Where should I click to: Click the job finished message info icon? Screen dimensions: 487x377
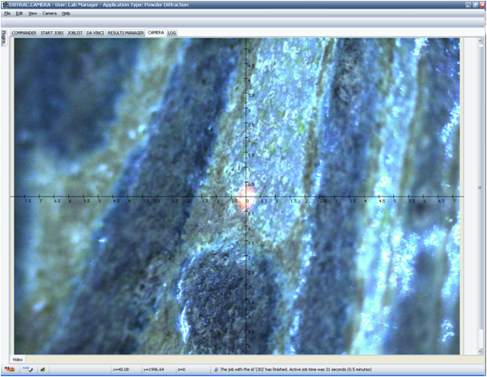pos(216,370)
